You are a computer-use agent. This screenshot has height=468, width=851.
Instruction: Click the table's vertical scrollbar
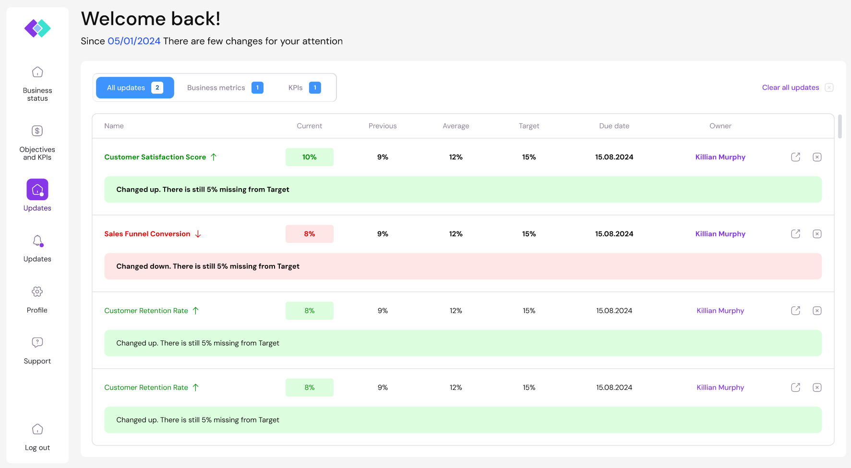(839, 126)
